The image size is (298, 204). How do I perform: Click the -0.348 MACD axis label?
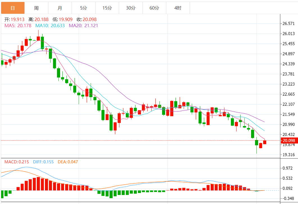tap(288, 198)
